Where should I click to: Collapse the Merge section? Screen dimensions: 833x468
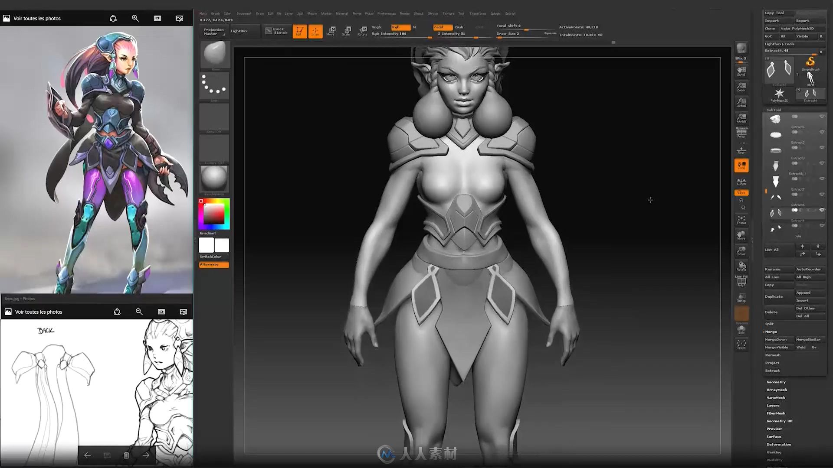click(771, 331)
